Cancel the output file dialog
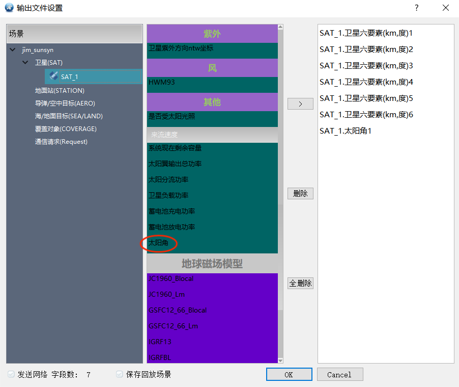 [339, 374]
